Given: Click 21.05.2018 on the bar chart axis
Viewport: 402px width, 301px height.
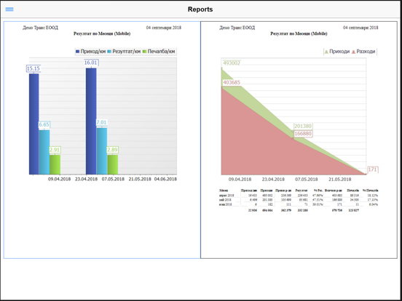Looking at the screenshot, I should [x=140, y=179].
